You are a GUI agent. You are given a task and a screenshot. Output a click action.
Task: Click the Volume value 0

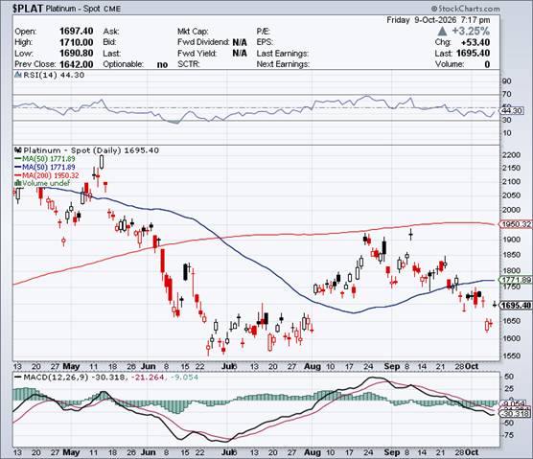pyautogui.click(x=487, y=64)
